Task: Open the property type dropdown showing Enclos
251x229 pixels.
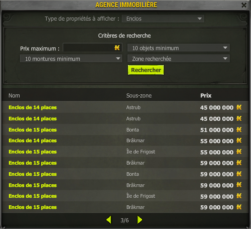Action: tap(163, 19)
